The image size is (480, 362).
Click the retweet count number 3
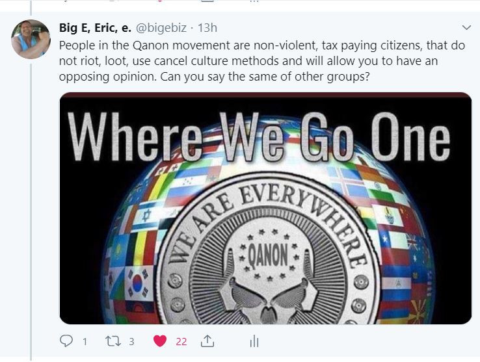coord(131,341)
